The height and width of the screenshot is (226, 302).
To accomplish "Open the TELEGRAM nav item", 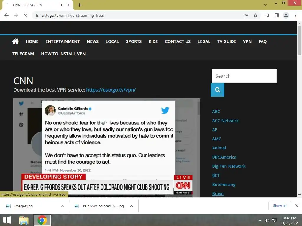I will click(x=23, y=54).
